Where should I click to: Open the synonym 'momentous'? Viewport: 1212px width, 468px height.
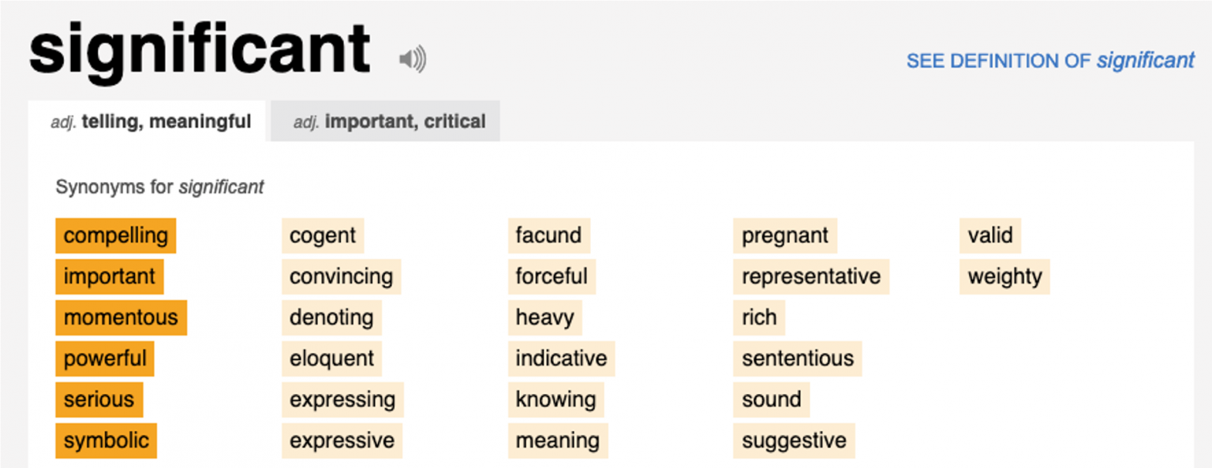point(121,318)
